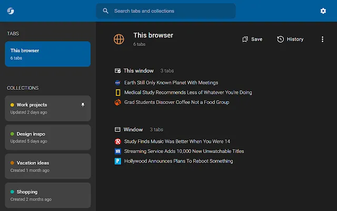Viewport: 337px width, 211px height.
Task: Click the NASA favicon on Earth article
Action: [x=118, y=83]
